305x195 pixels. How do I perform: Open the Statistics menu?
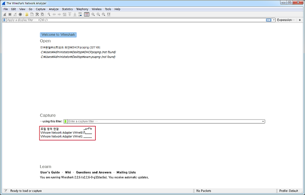67,9
